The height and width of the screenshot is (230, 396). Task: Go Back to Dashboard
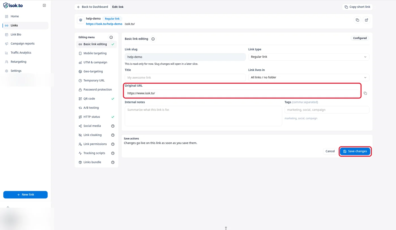point(92,7)
